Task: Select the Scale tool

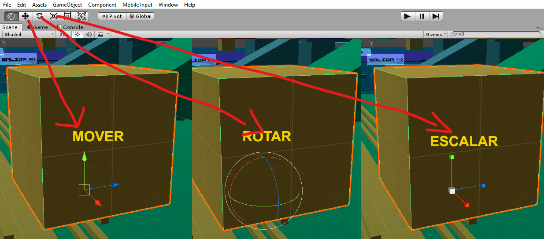Action: (53, 16)
